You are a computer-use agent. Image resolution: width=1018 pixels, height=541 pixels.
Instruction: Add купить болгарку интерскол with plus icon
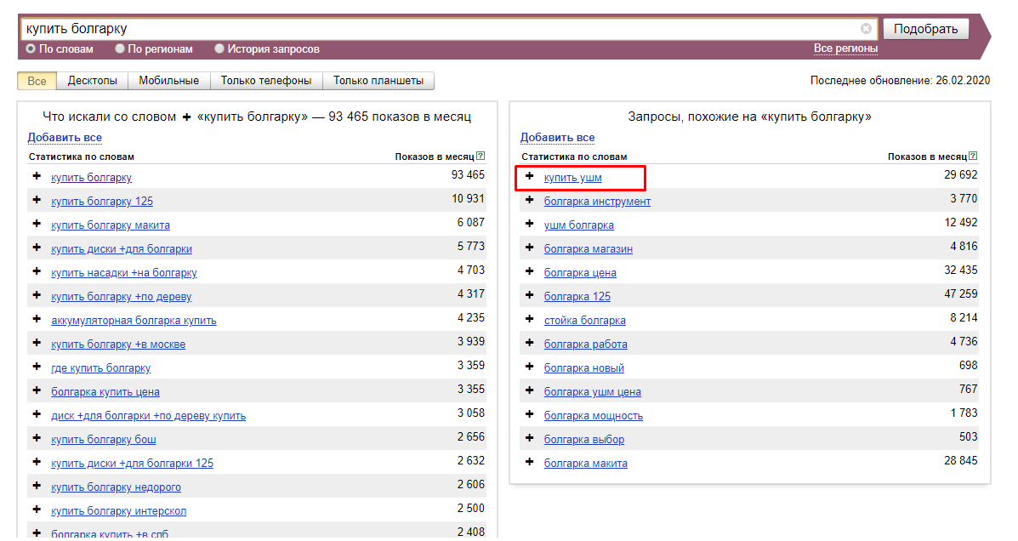pyautogui.click(x=37, y=510)
